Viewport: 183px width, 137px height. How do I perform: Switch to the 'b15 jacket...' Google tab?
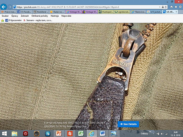[154, 12]
